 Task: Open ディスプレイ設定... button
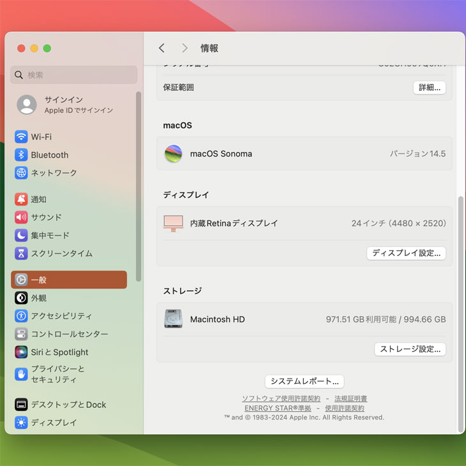coord(406,253)
